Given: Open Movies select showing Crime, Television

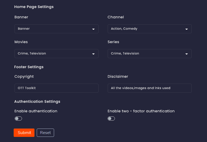Looking at the screenshot, I should coord(56,53).
